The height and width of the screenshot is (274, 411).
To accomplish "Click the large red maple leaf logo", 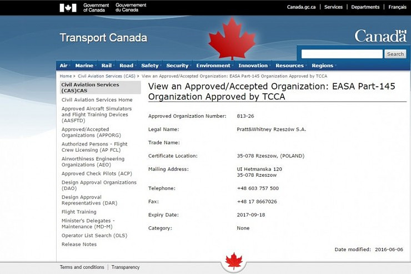I will coord(232,39).
